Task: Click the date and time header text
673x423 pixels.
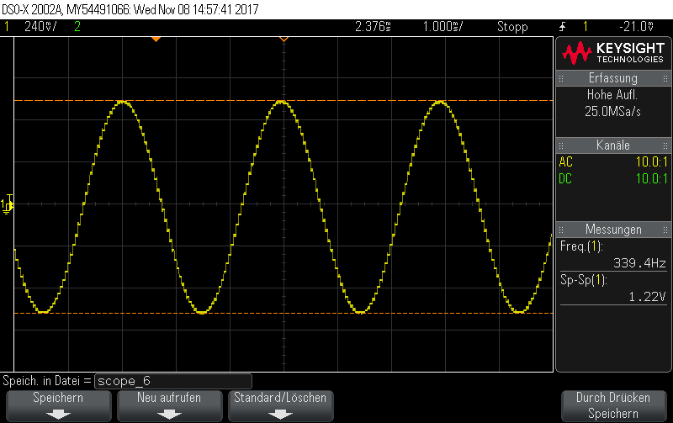Action: coord(196,9)
